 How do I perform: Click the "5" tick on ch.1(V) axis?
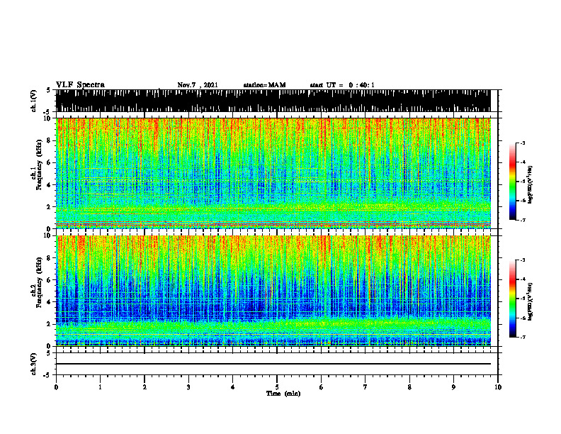pyautogui.click(x=49, y=90)
